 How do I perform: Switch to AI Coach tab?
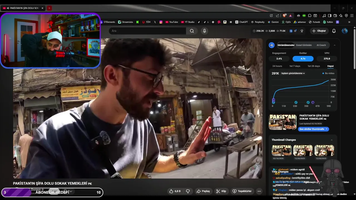click(321, 45)
